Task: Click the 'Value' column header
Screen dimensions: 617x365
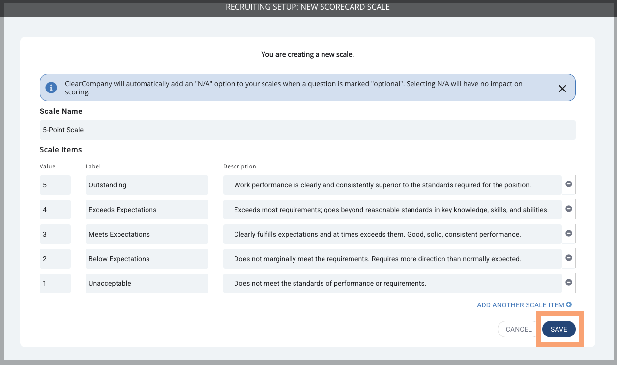Action: [48, 166]
